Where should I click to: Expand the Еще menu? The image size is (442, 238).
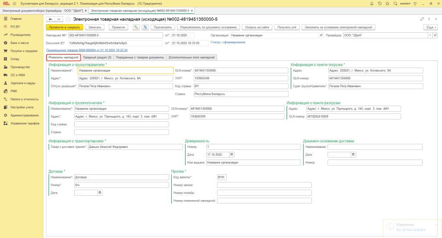pyautogui.click(x=431, y=27)
